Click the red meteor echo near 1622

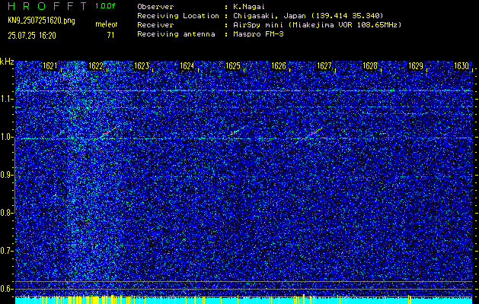(106, 134)
